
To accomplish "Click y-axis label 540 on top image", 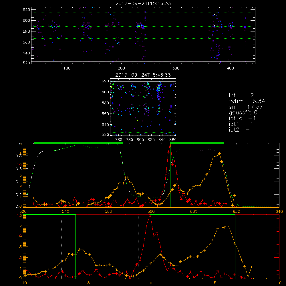I will [26, 53].
